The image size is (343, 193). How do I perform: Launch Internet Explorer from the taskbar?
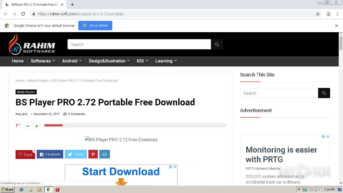pyautogui.click(x=21, y=190)
